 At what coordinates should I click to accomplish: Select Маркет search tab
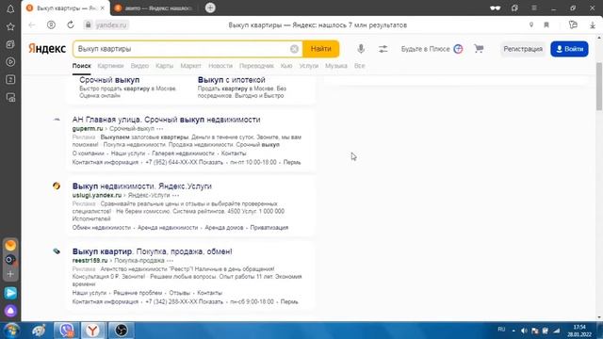[x=190, y=66]
